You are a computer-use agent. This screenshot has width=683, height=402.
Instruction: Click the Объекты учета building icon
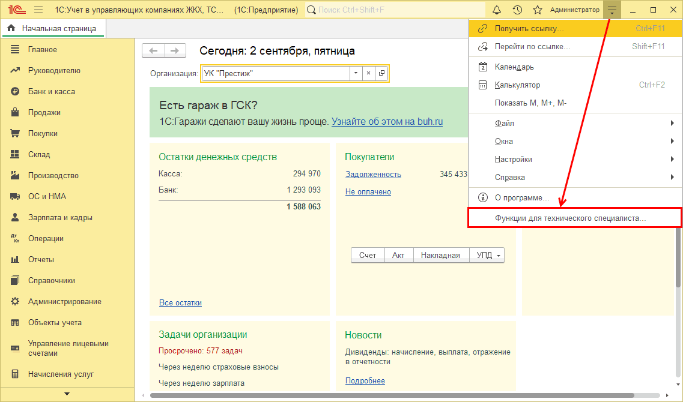tap(15, 322)
